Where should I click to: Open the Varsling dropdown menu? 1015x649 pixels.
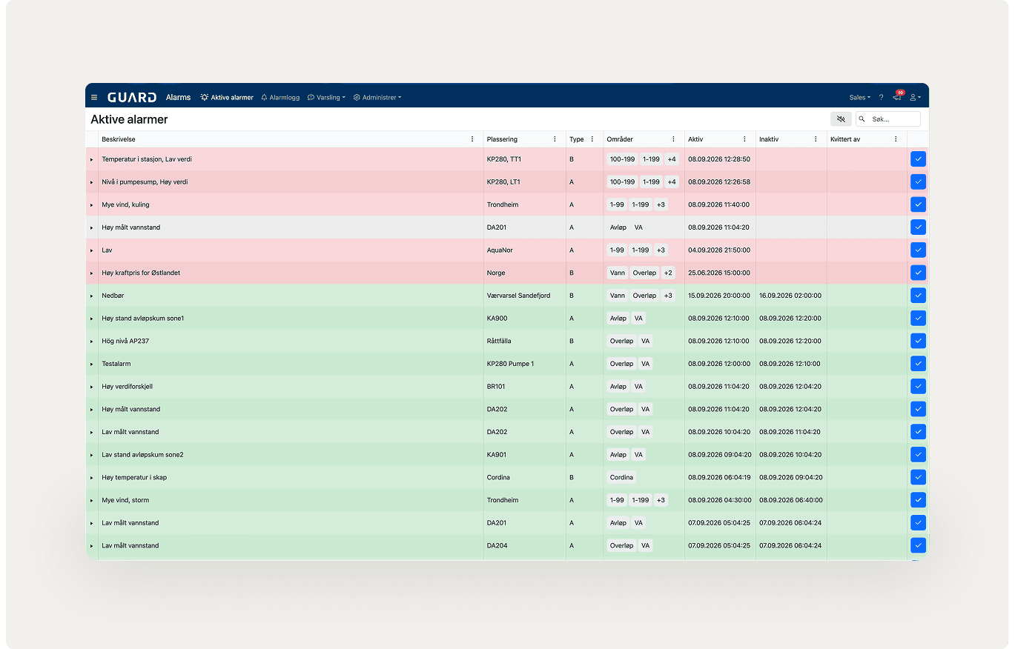[x=326, y=97]
